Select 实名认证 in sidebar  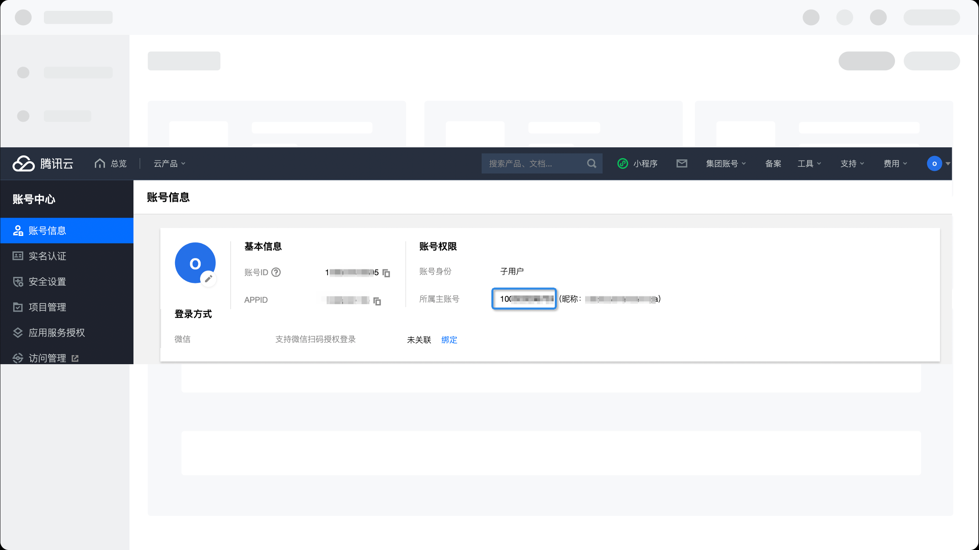[67, 256]
